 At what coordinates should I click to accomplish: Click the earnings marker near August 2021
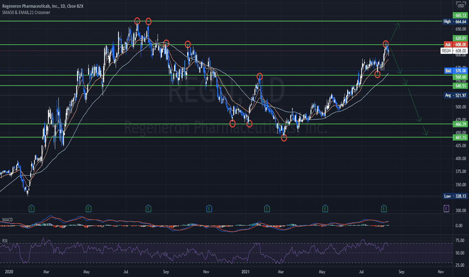point(384,209)
